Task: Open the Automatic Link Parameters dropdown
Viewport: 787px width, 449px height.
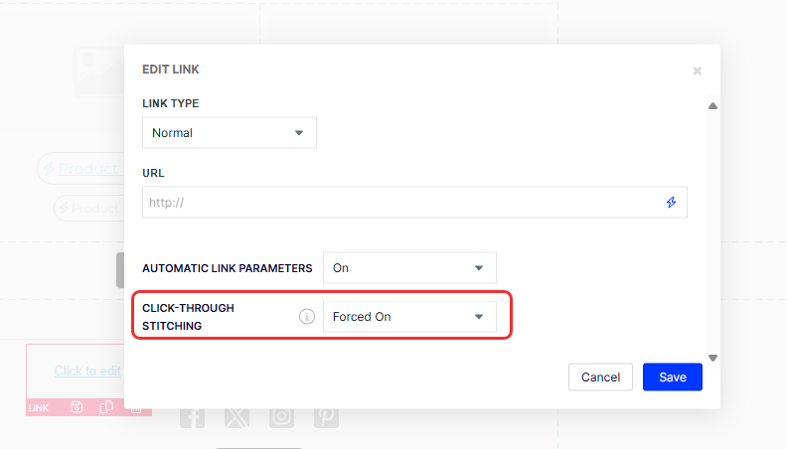Action: (x=409, y=268)
